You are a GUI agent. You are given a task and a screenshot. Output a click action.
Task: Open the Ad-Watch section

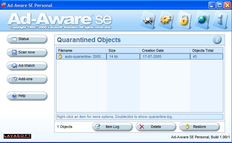[27, 66]
